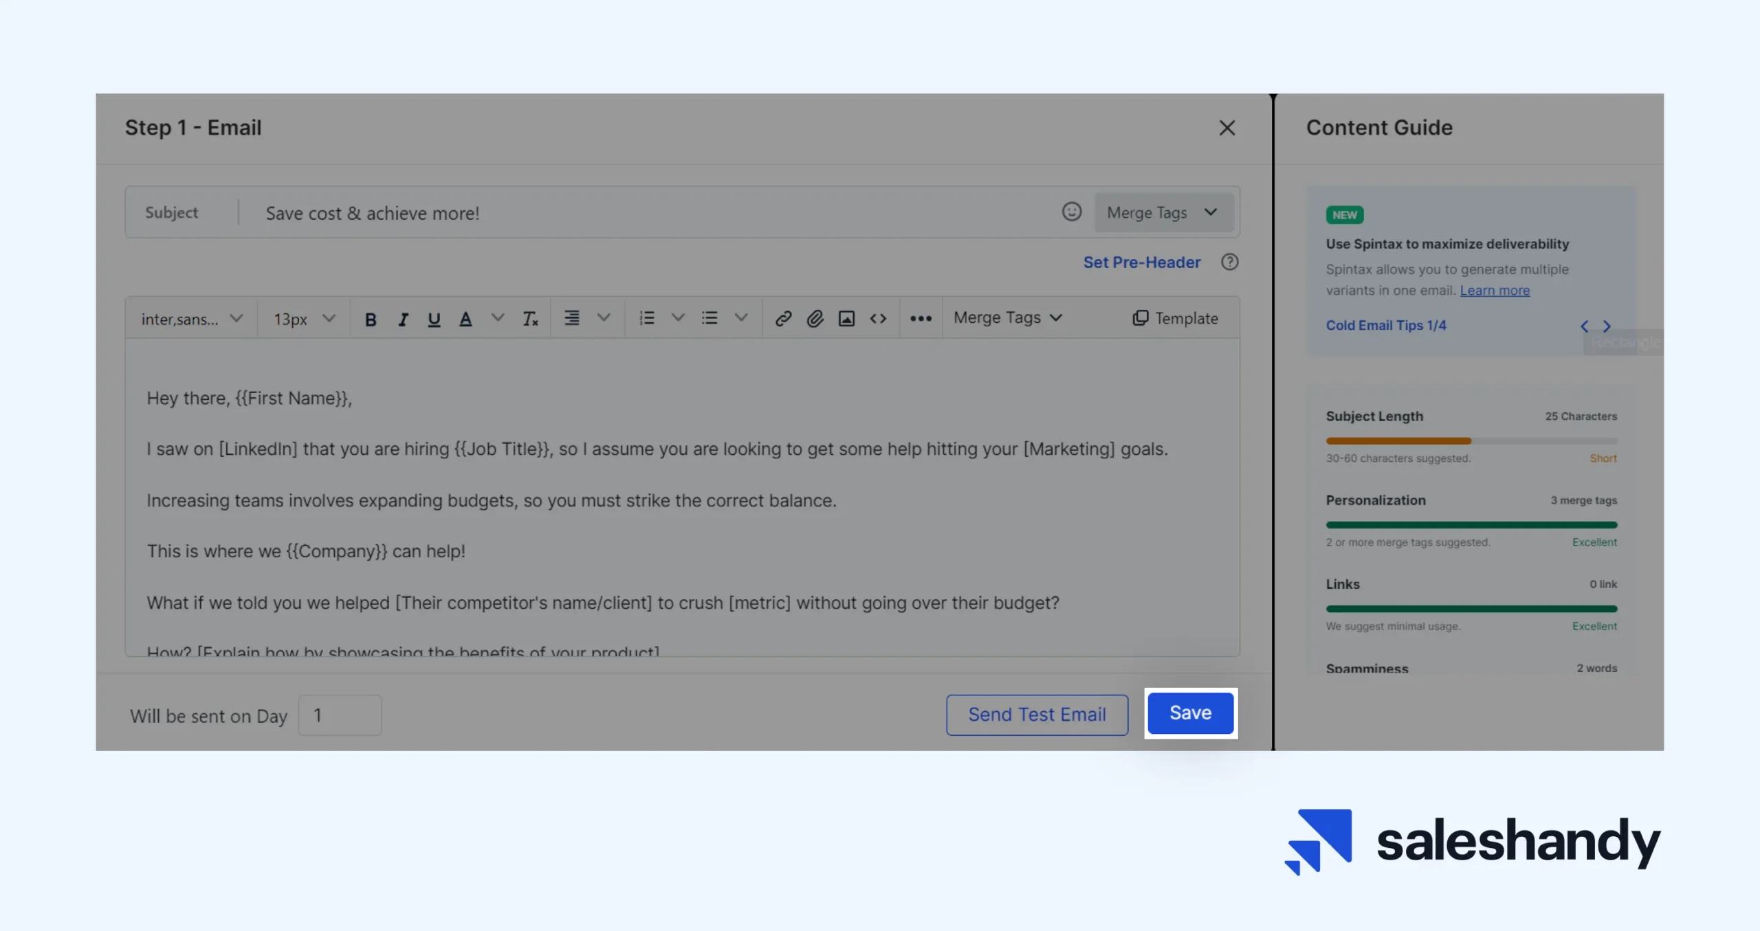Click into the email body editor
The image size is (1760, 931).
pyautogui.click(x=682, y=497)
